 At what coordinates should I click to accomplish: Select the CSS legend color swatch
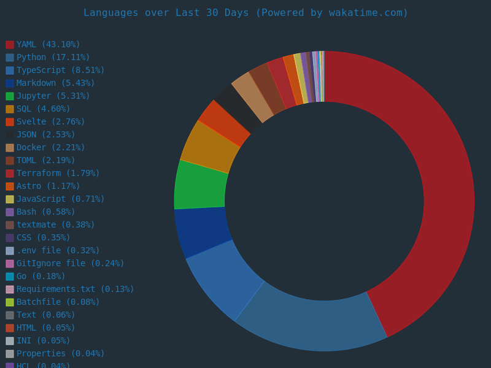(x=10, y=237)
